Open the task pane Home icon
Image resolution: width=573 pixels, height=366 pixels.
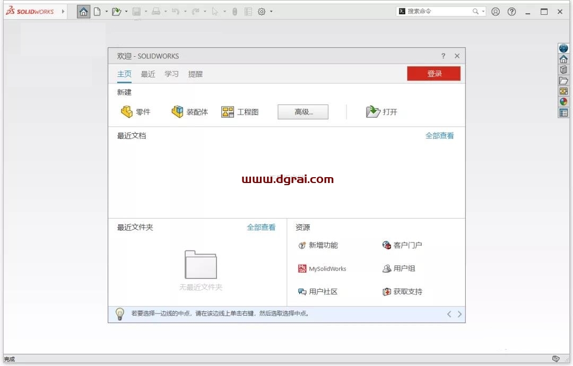pos(563,59)
